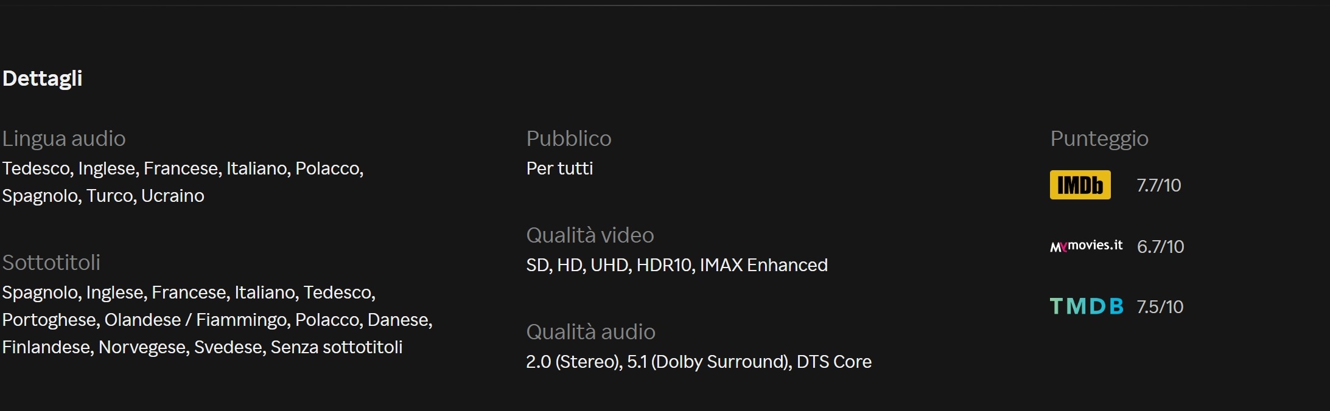Click the TMDB logo

pos(1087,306)
